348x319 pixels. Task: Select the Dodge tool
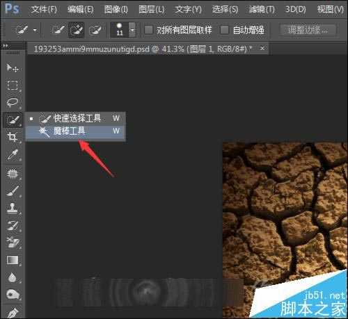pos(13,295)
